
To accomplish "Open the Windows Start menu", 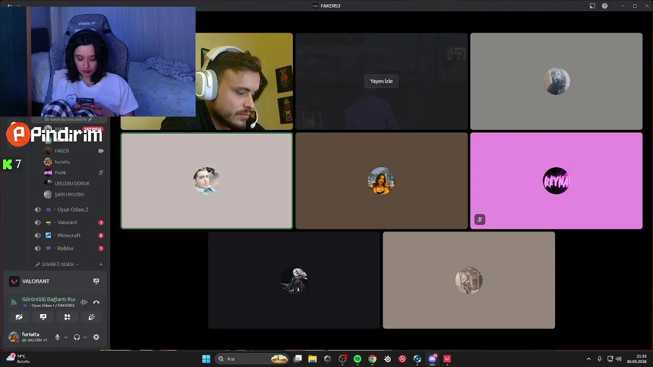I will coord(206,359).
